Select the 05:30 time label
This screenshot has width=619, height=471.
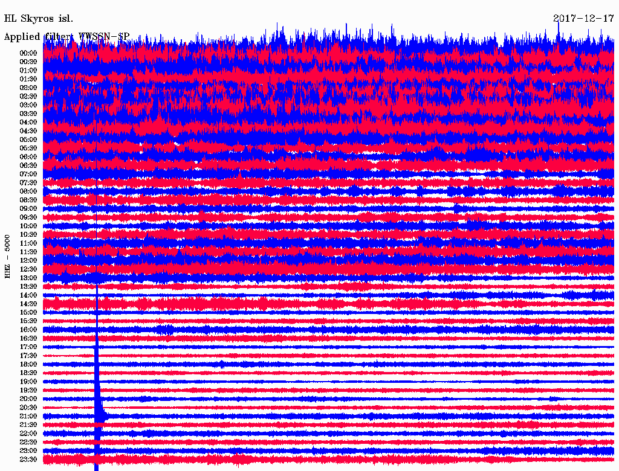(28, 149)
